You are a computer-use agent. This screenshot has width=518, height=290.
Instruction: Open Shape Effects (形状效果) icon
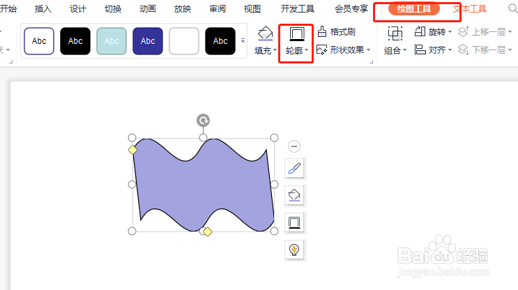click(322, 50)
